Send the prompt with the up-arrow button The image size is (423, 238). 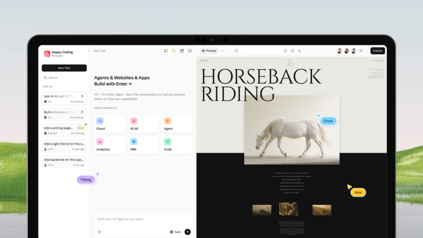(x=188, y=232)
